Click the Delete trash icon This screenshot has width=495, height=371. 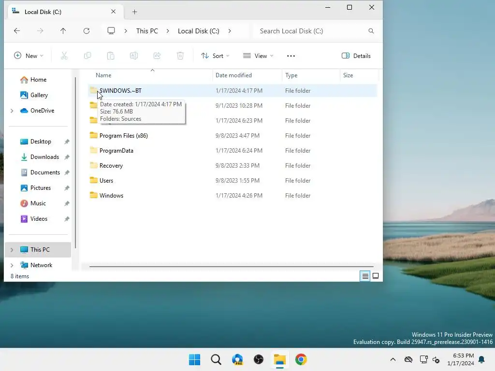tap(180, 56)
